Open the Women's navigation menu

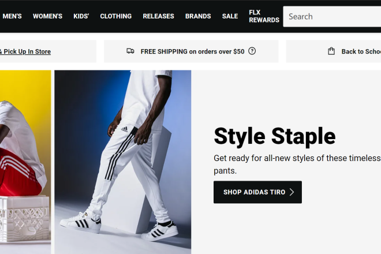(47, 16)
